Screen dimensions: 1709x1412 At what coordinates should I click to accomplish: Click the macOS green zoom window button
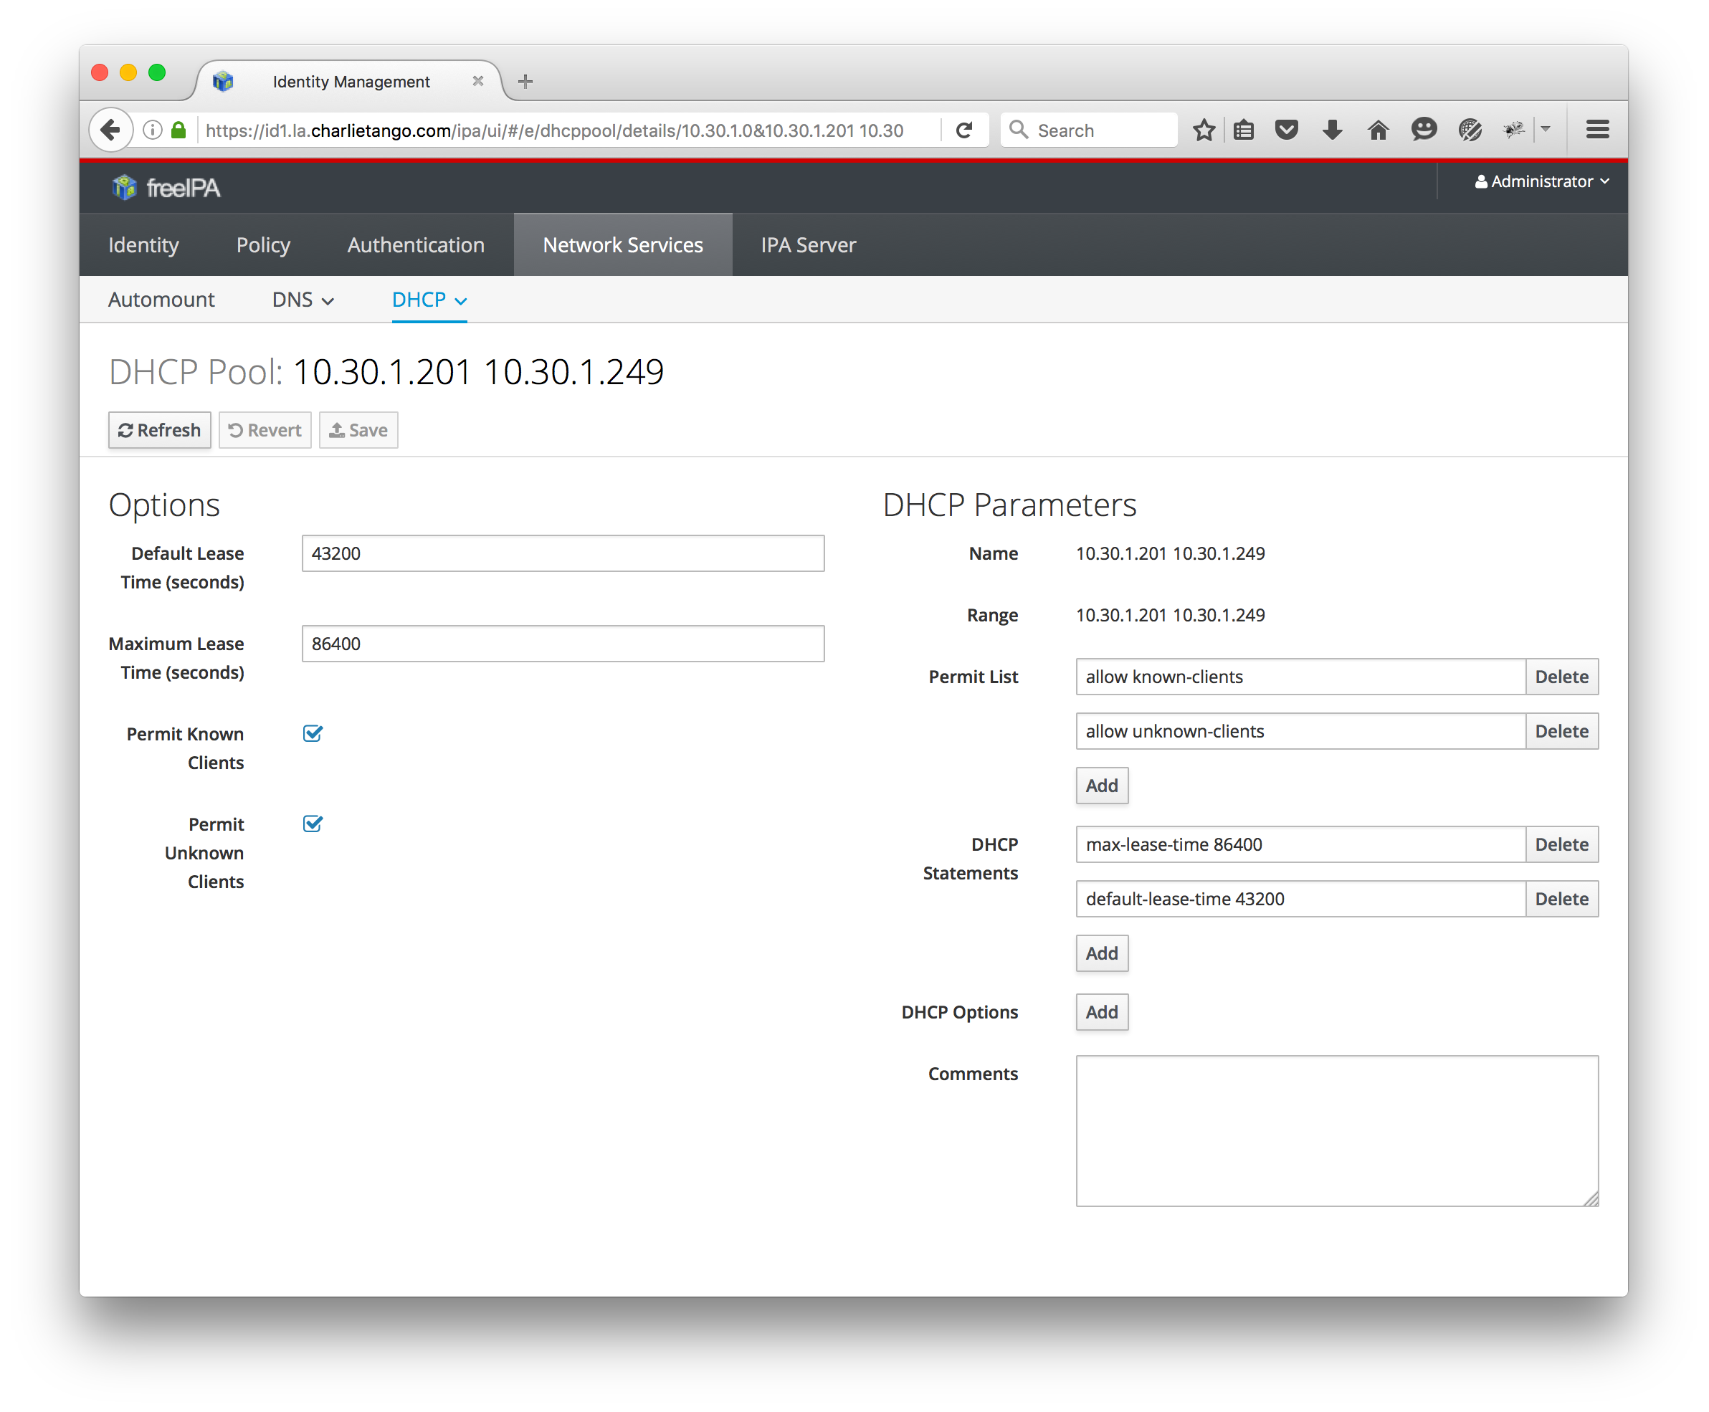click(x=157, y=73)
